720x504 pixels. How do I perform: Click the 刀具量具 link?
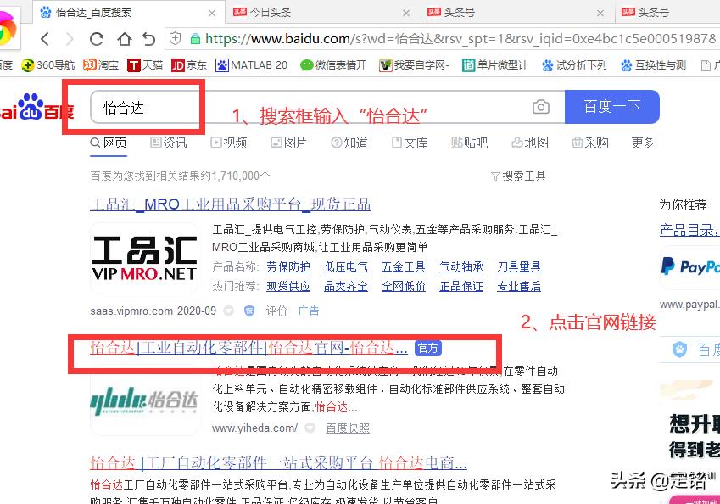pyautogui.click(x=519, y=267)
